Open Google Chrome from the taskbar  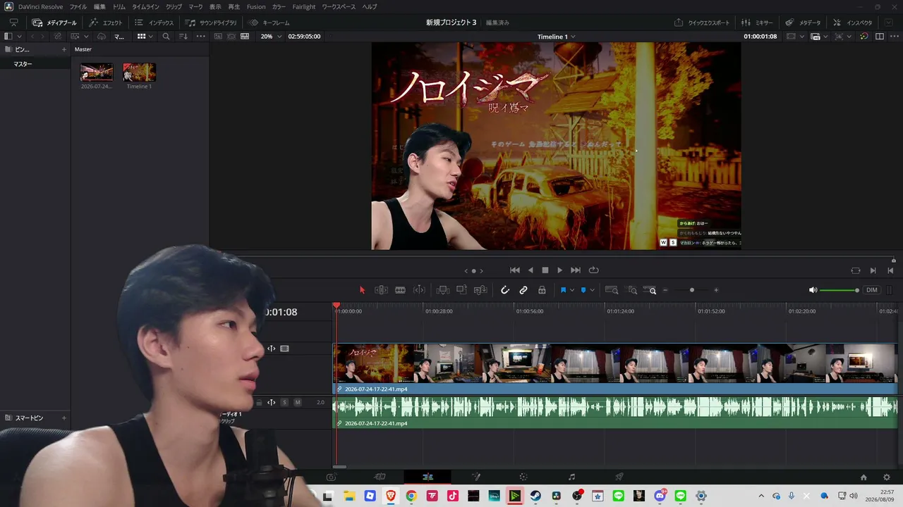411,496
